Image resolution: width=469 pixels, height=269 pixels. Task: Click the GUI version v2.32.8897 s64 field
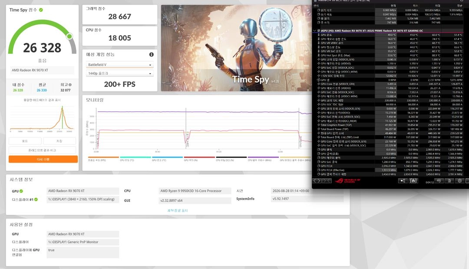point(195,200)
